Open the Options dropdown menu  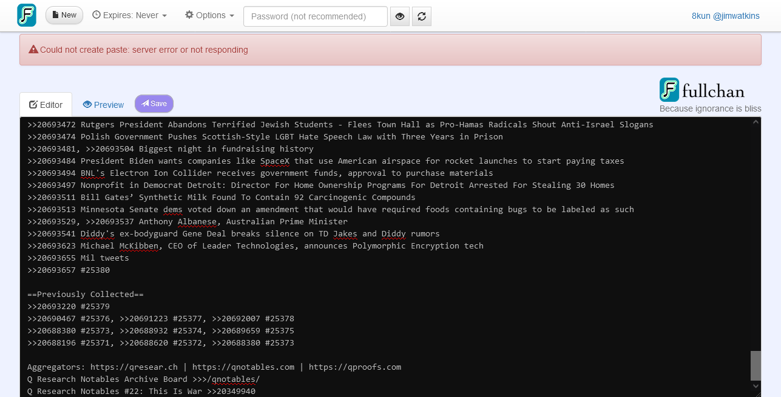click(209, 15)
